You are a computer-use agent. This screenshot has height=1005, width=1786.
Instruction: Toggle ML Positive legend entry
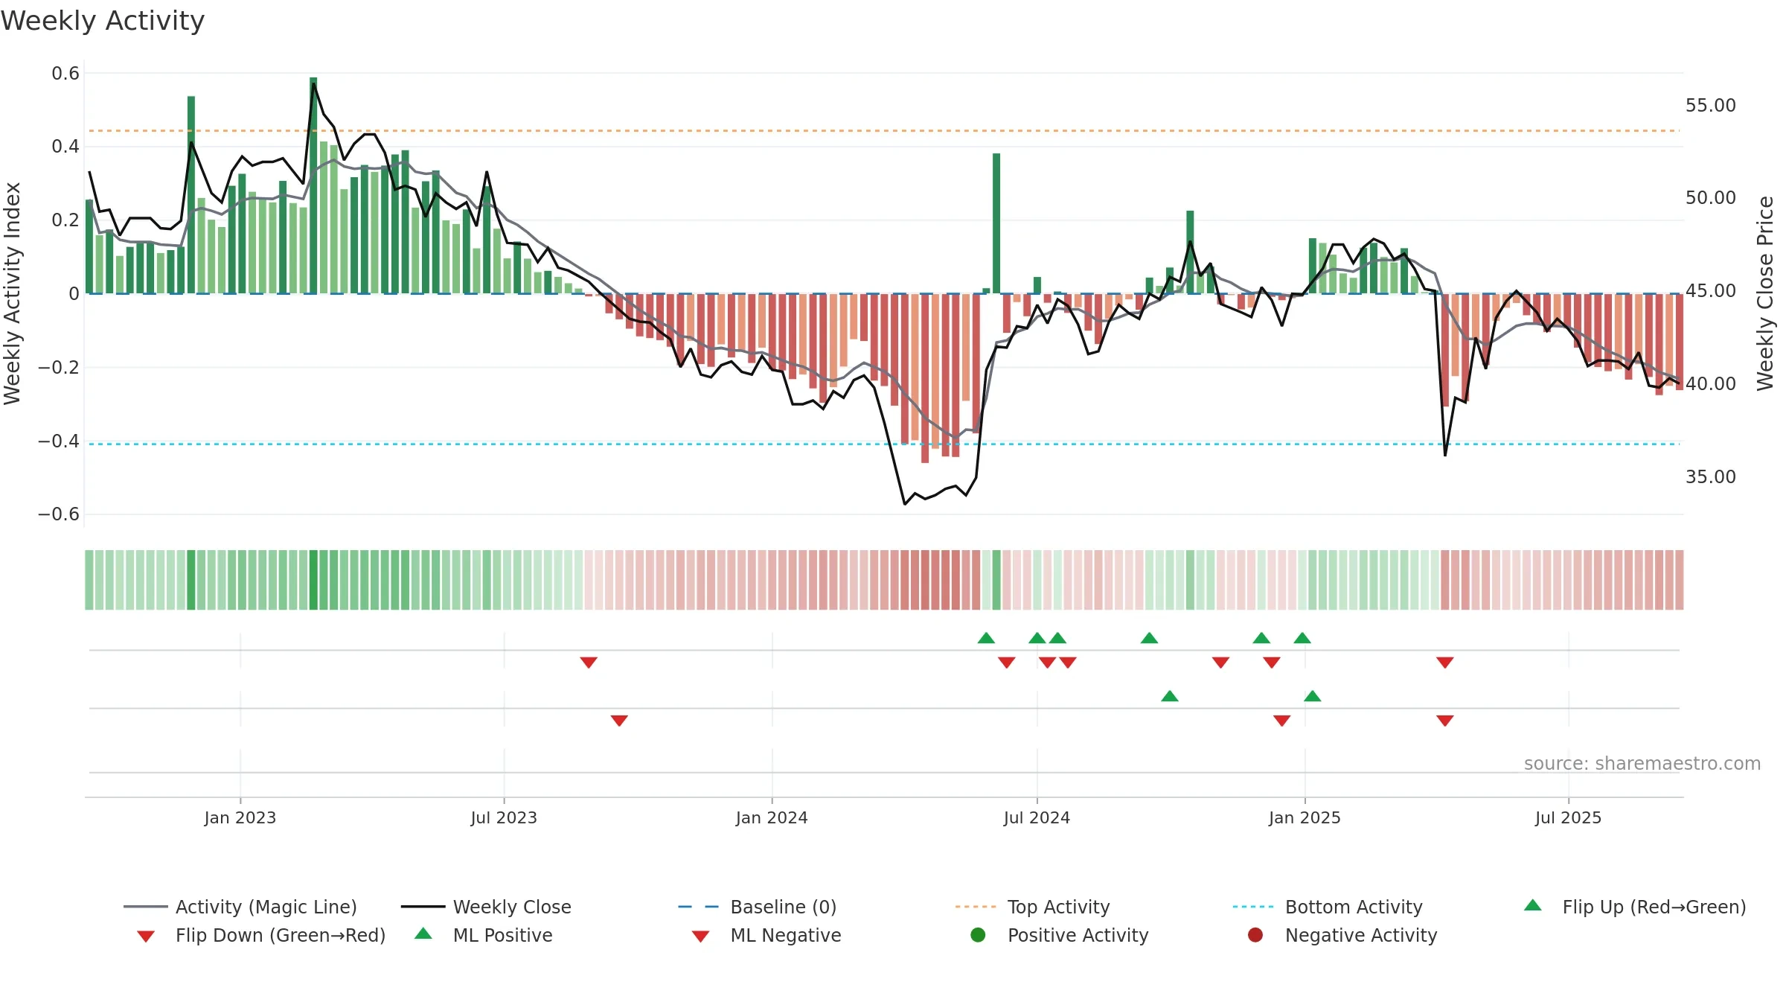click(484, 935)
